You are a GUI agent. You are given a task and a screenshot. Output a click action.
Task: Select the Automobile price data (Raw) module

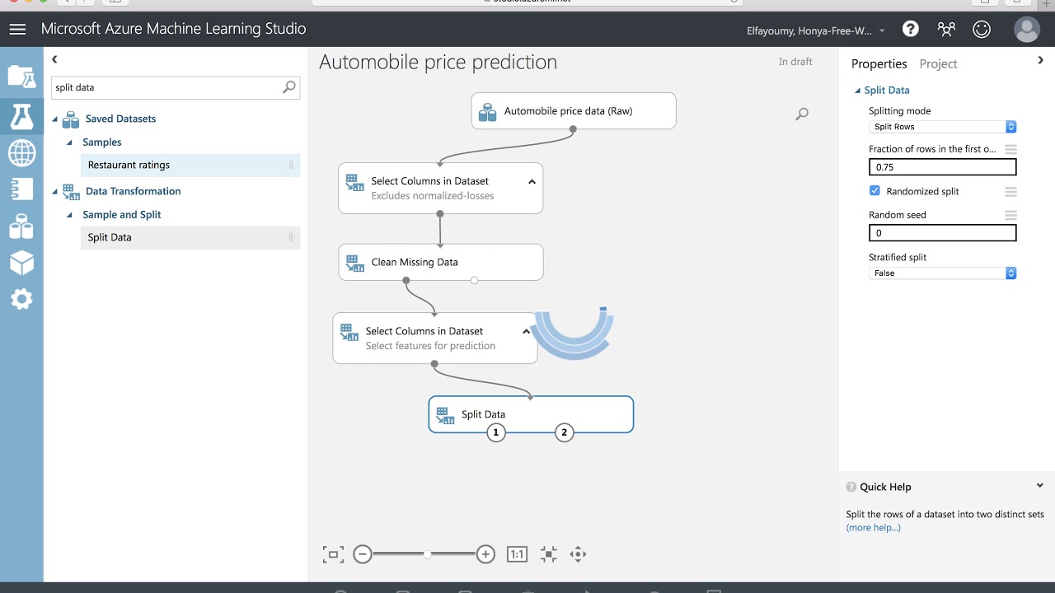click(574, 111)
